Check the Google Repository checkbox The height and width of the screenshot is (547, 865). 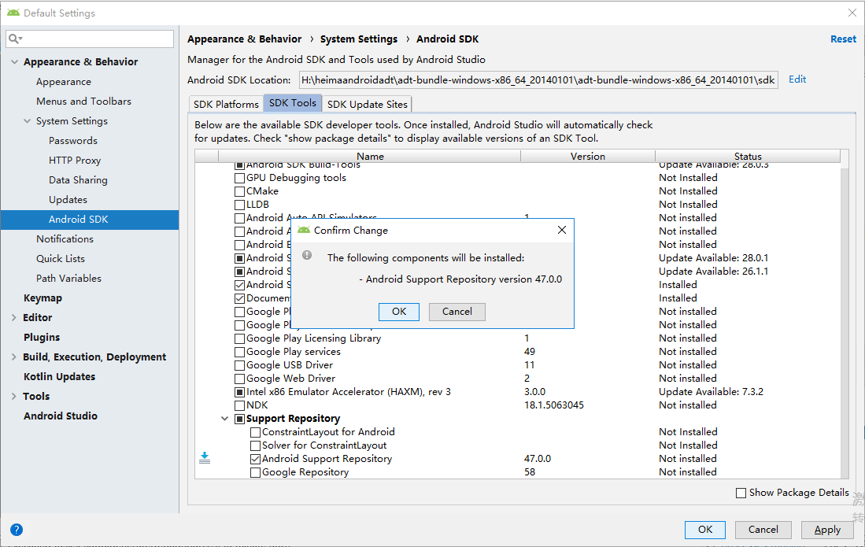[256, 472]
